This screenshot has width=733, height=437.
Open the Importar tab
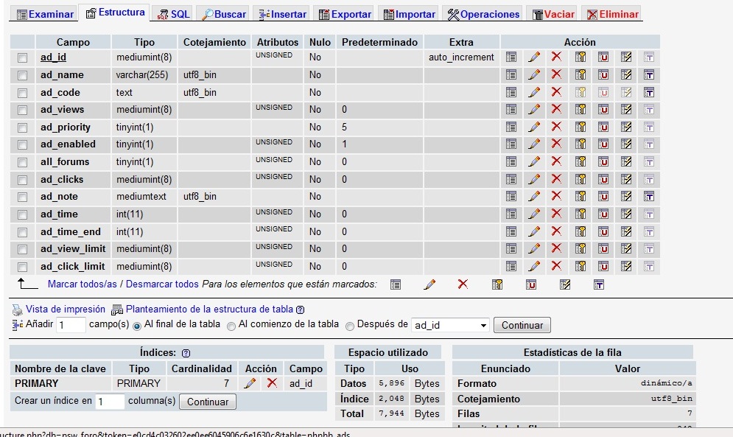click(x=410, y=14)
